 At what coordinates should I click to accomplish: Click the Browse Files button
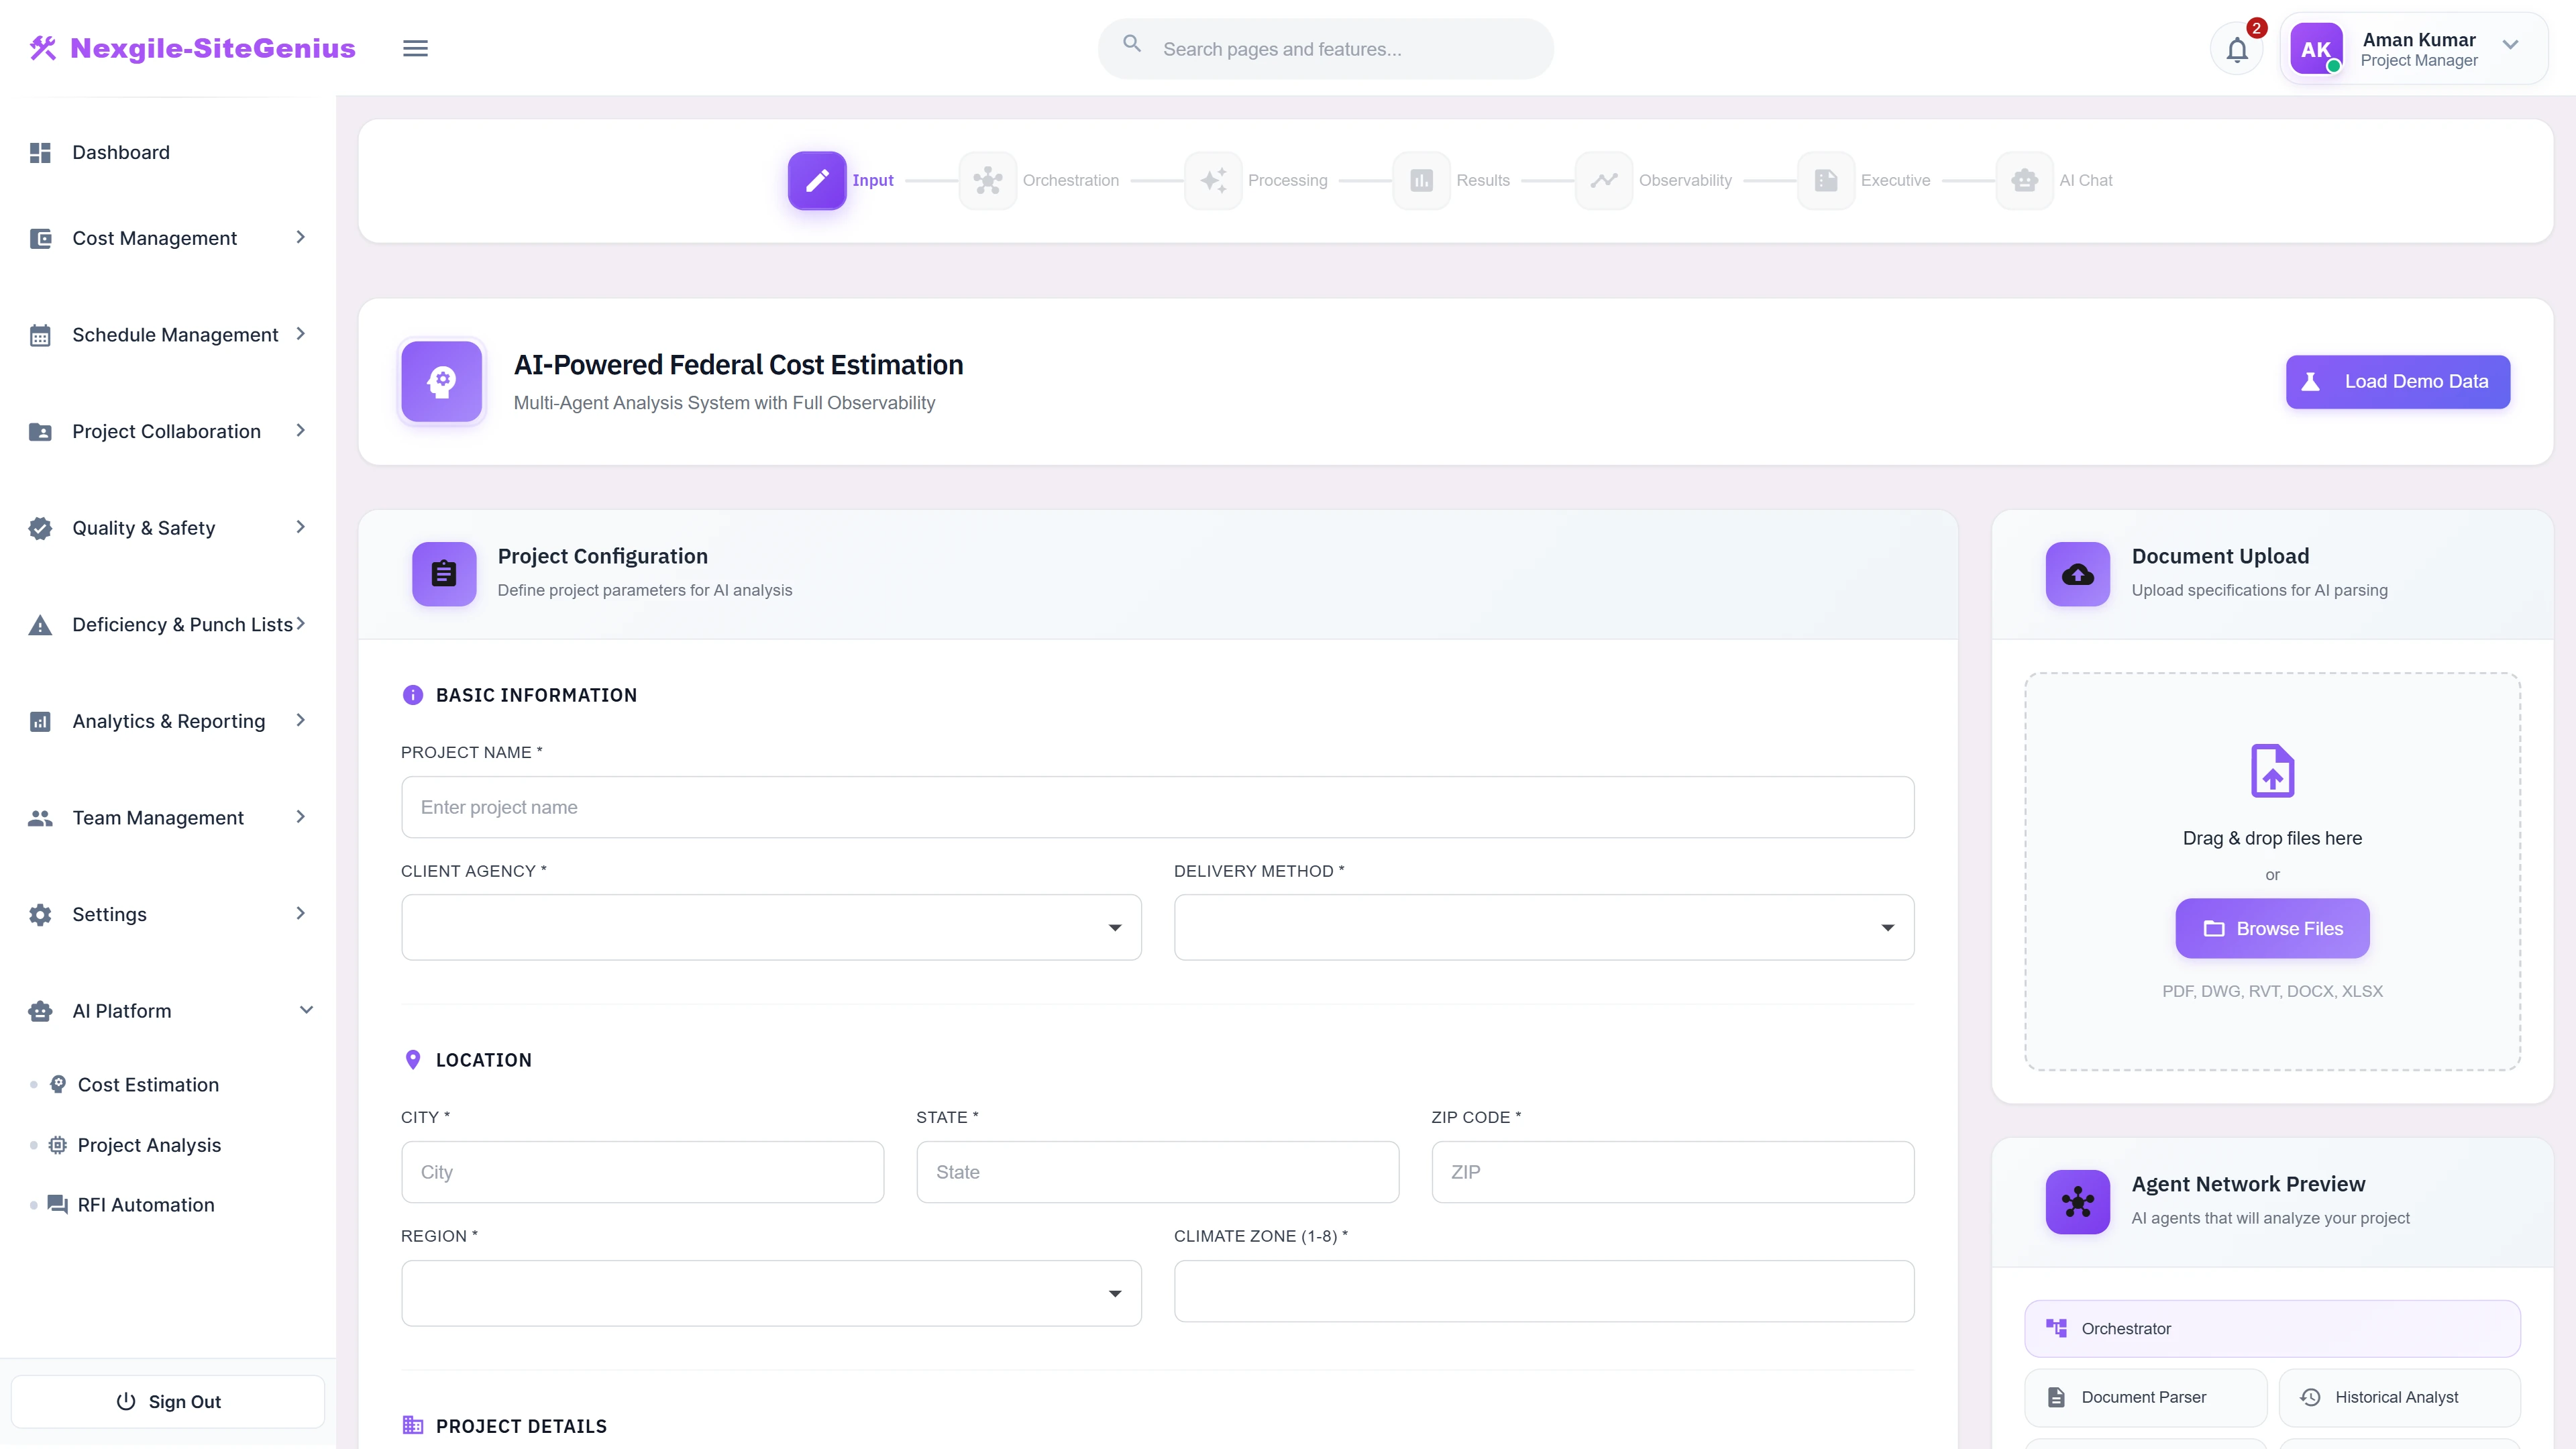point(2272,928)
